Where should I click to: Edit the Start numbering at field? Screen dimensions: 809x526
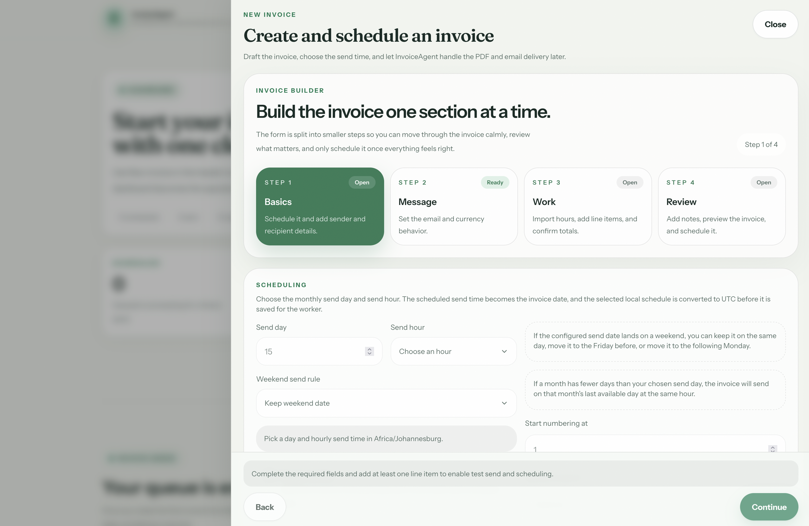646,449
